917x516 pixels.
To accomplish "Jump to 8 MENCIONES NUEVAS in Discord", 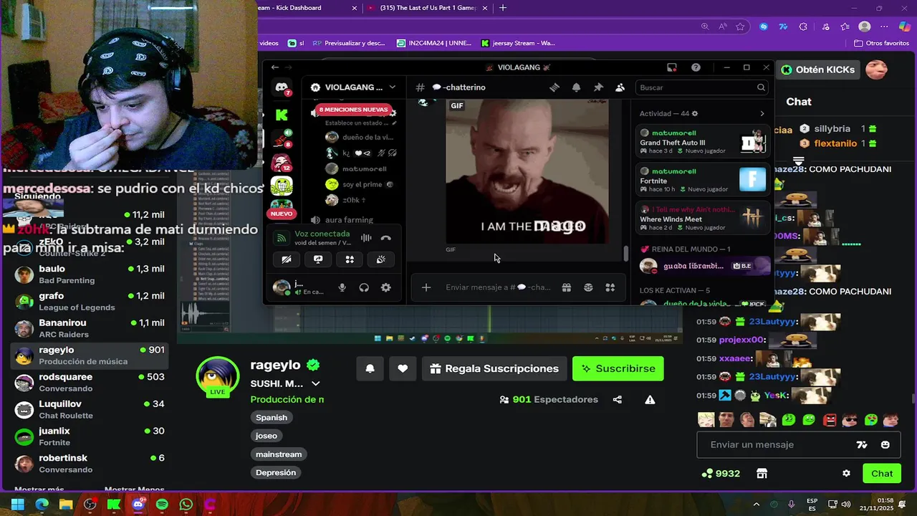I will (x=353, y=110).
